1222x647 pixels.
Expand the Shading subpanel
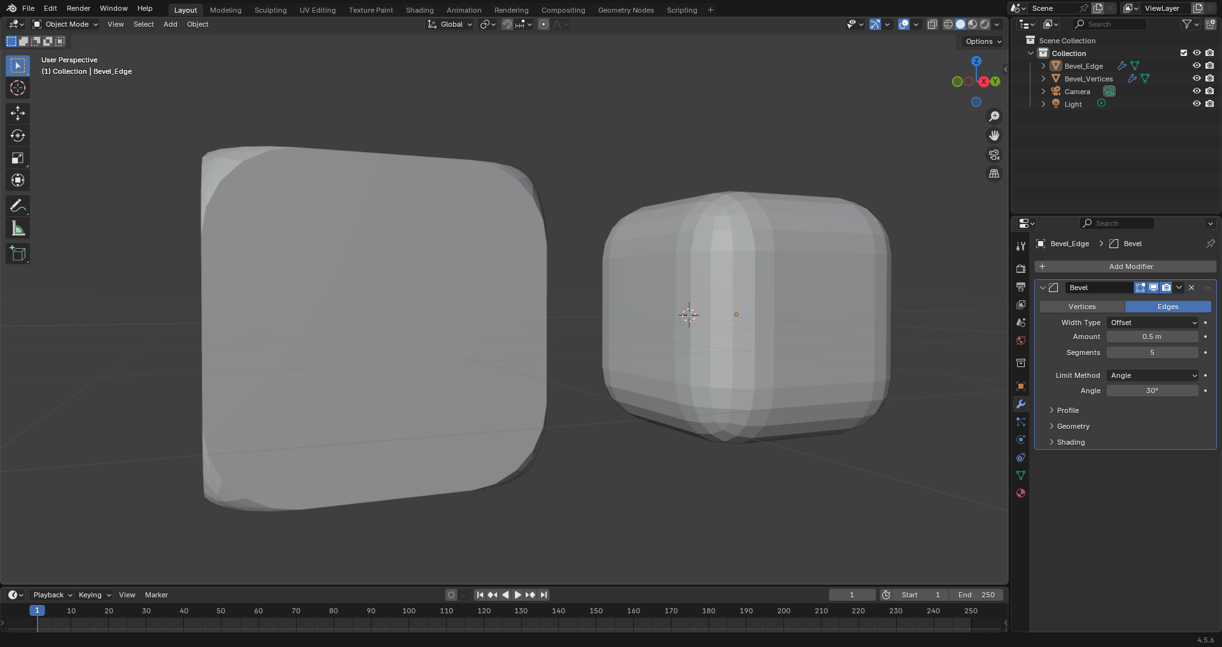click(1071, 442)
